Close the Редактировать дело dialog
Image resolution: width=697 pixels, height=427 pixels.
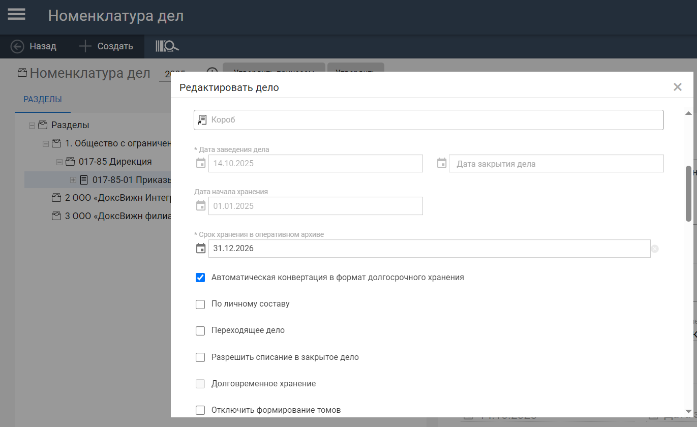click(x=677, y=87)
